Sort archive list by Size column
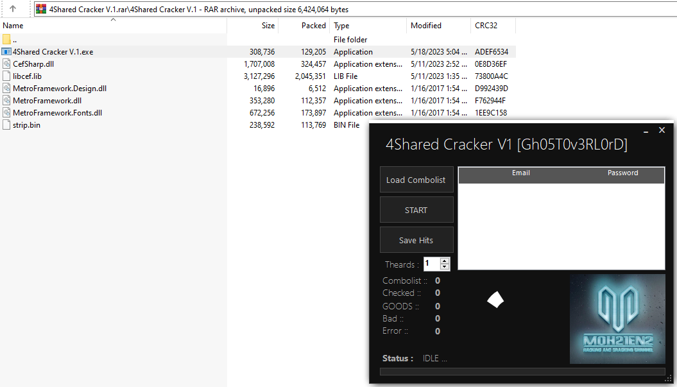Image resolution: width=677 pixels, height=387 pixels. pyautogui.click(x=253, y=26)
